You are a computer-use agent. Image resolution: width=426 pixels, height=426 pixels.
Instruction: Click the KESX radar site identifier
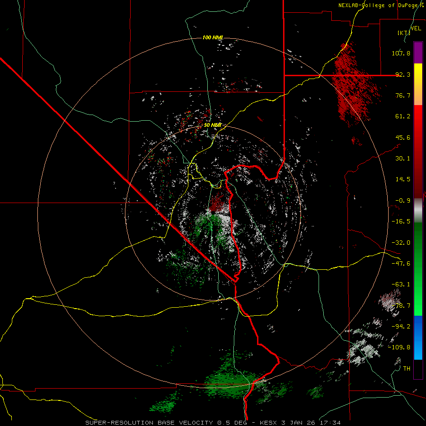[x=269, y=423]
